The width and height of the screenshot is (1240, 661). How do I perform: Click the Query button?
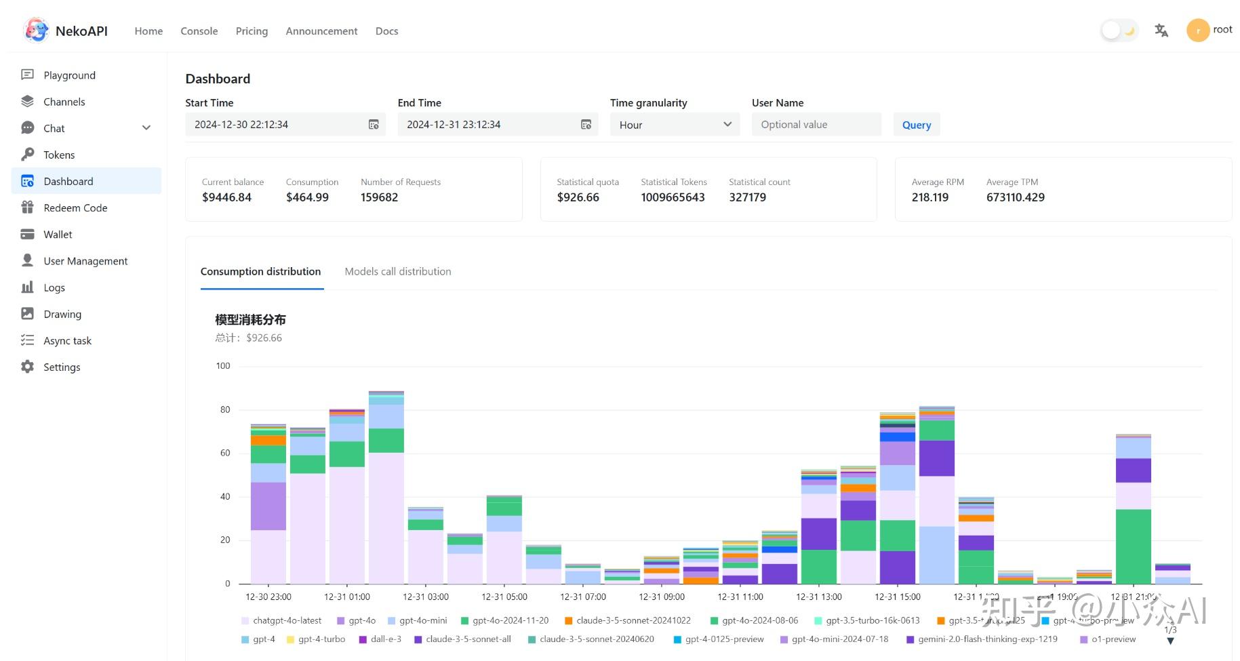tap(916, 124)
